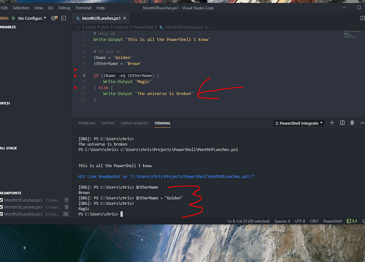Click the "# Oh God no" comment line
This screenshot has width=365, height=262.
point(107,51)
